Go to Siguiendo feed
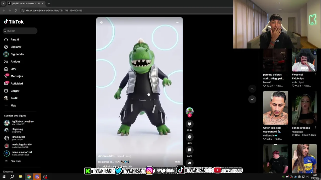This screenshot has height=180, width=321. pyautogui.click(x=14, y=54)
